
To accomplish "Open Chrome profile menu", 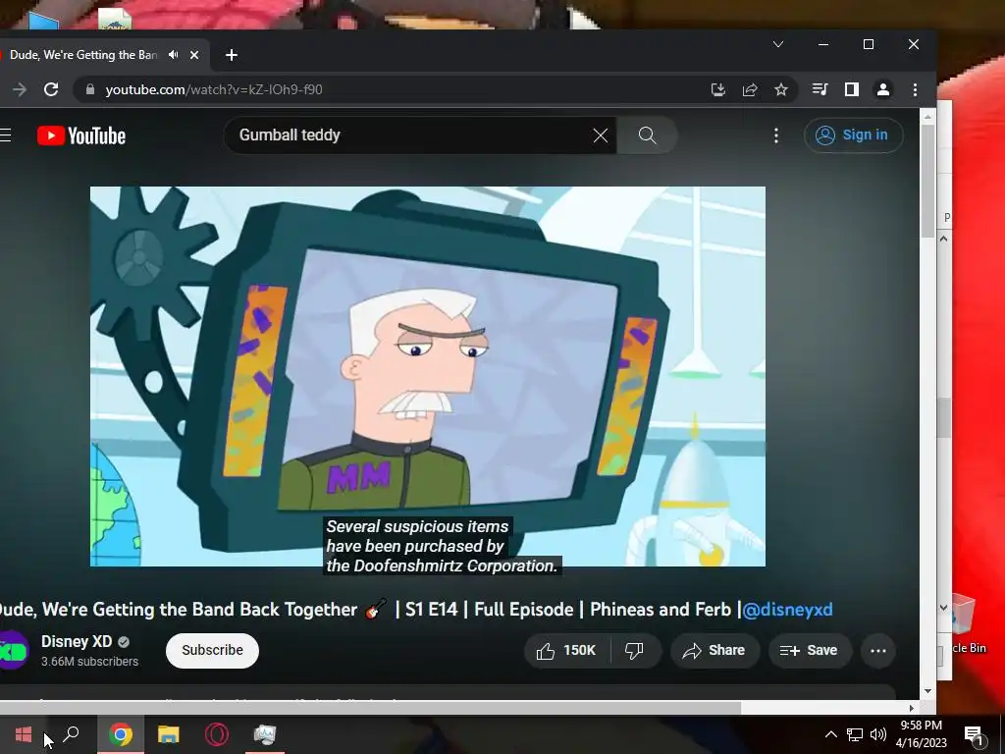I will click(883, 89).
